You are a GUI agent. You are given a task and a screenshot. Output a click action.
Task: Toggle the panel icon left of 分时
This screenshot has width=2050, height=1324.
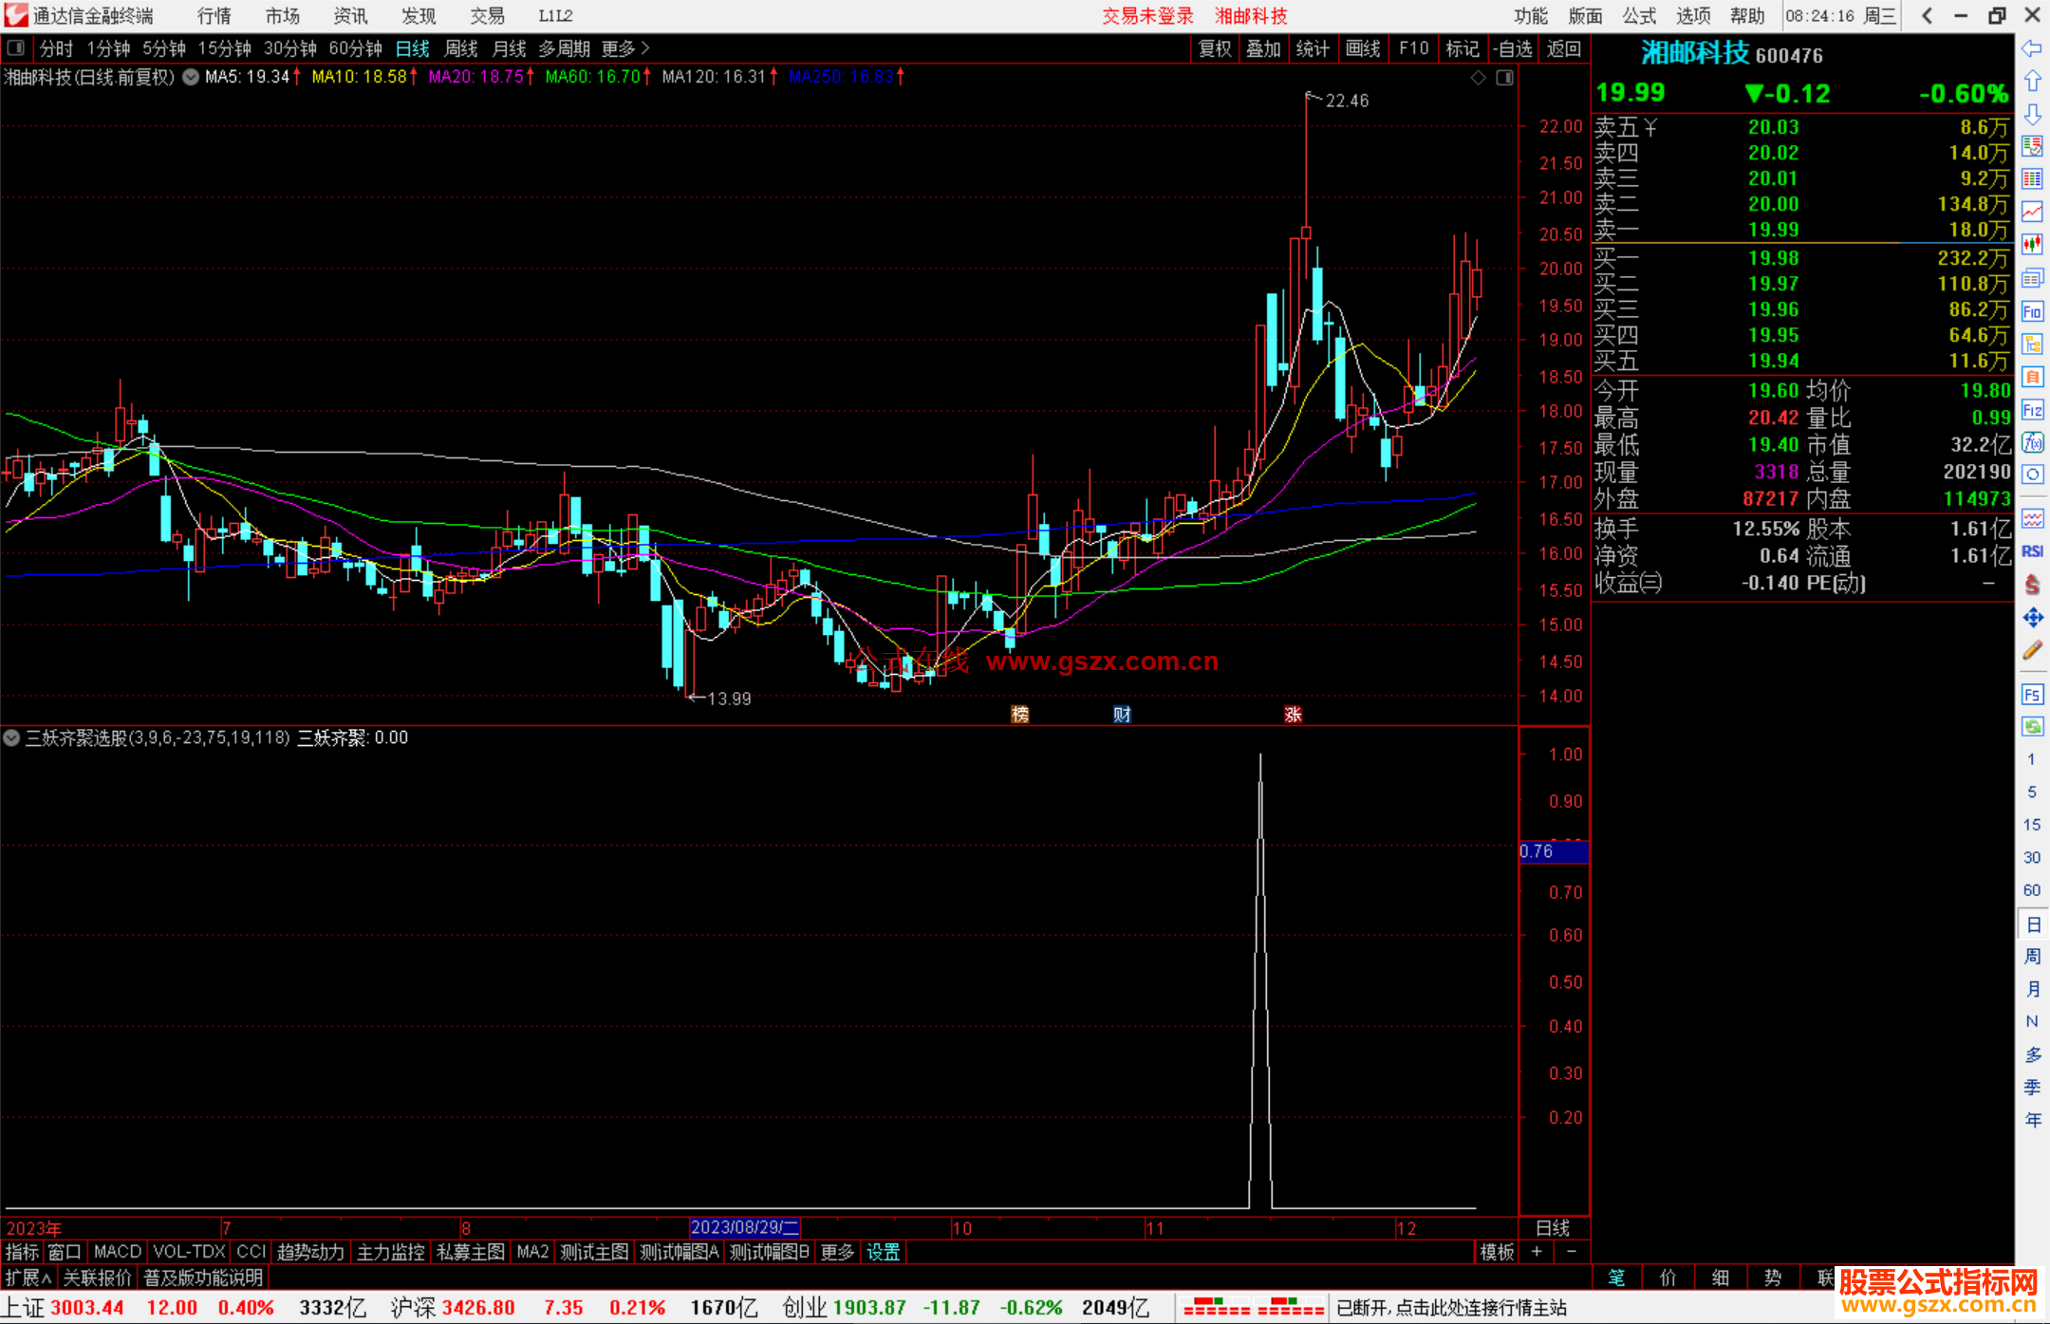pyautogui.click(x=16, y=47)
